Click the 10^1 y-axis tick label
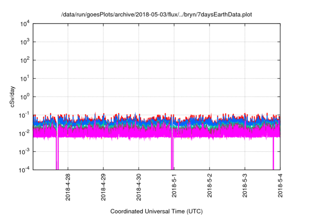Screen dimensions: 309x216 (25, 79)
